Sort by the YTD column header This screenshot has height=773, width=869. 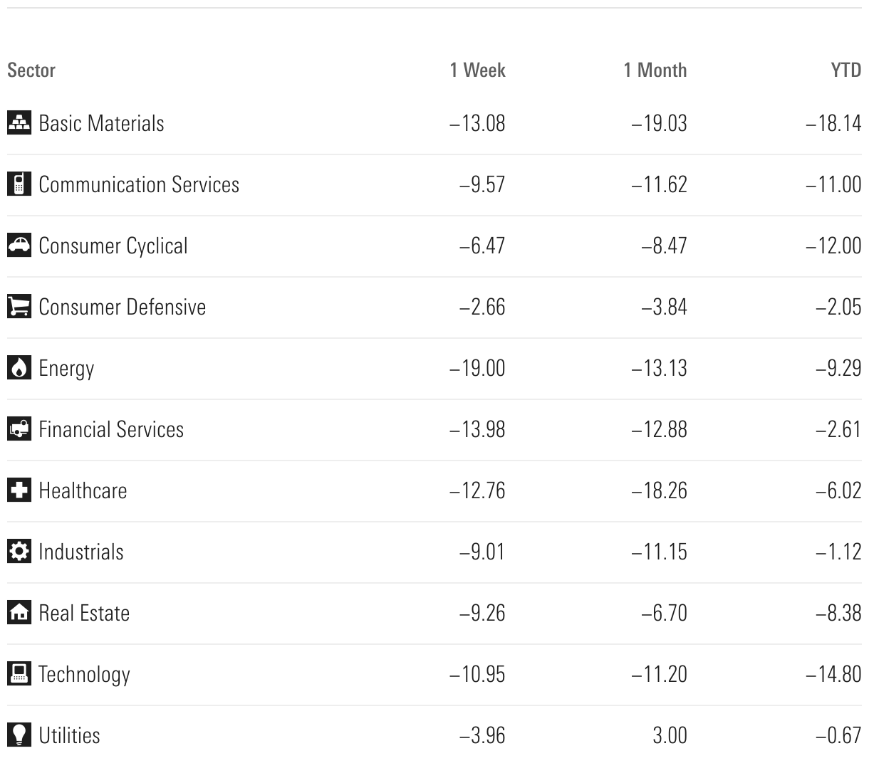coord(845,70)
